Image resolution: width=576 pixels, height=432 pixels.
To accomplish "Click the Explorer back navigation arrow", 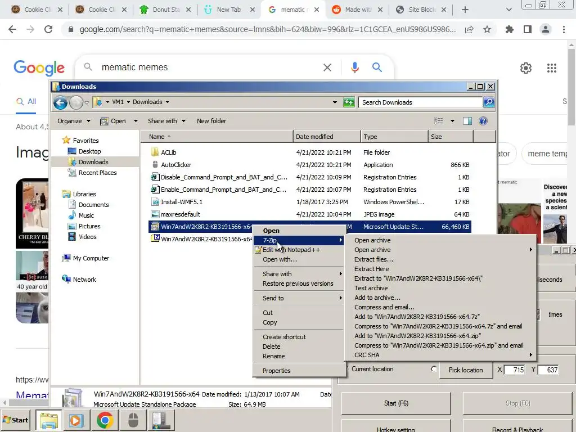I will pos(60,102).
